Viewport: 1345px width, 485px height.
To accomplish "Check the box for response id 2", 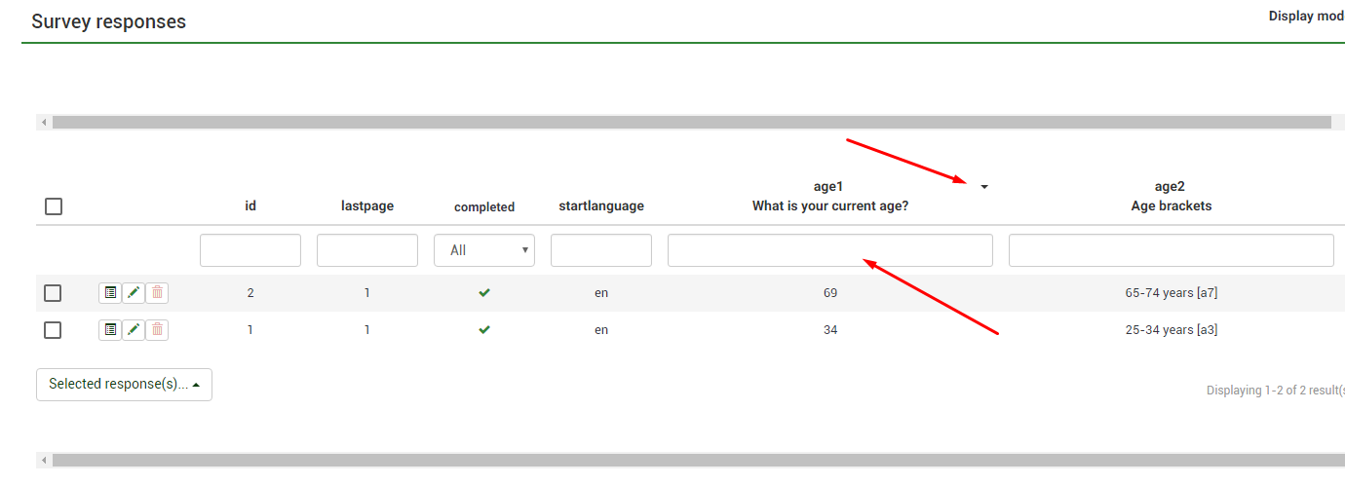I will [53, 293].
